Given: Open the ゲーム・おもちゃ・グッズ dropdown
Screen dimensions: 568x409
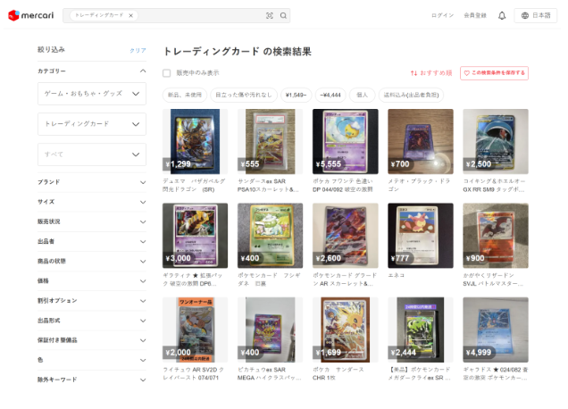Looking at the screenshot, I should pos(92,94).
